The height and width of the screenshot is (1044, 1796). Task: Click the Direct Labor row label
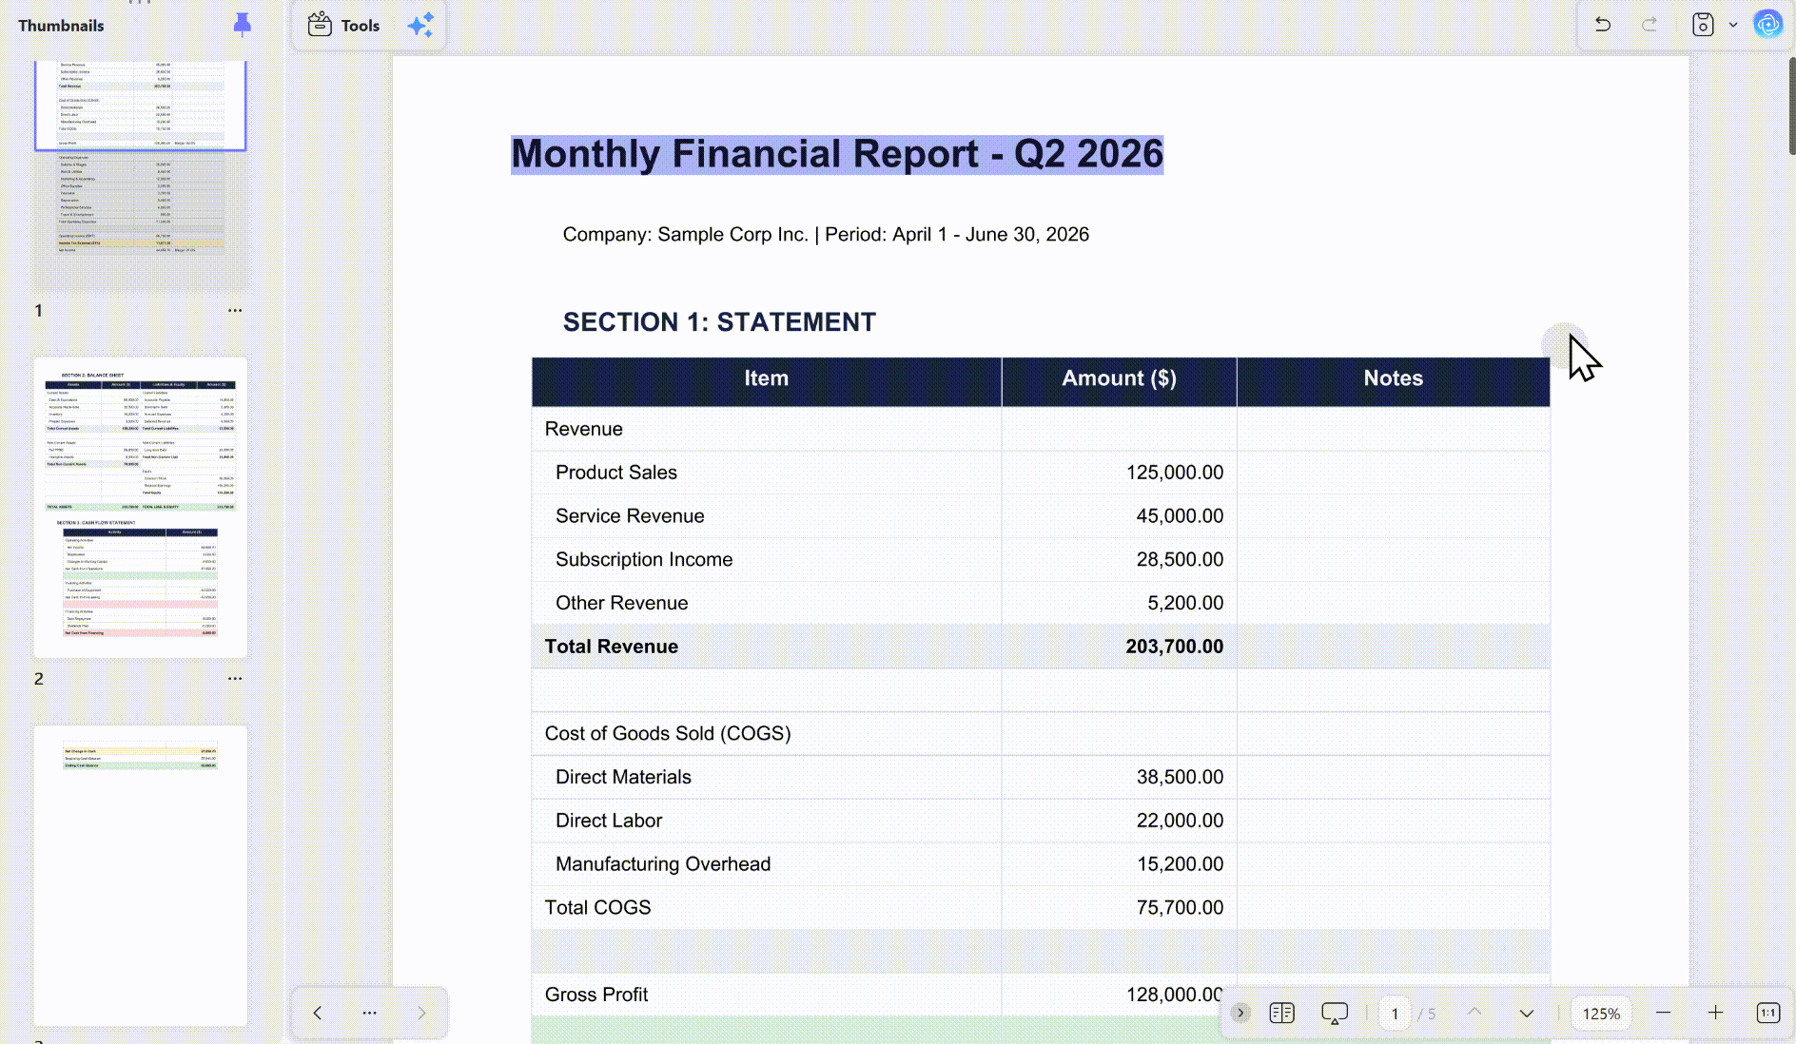(609, 821)
